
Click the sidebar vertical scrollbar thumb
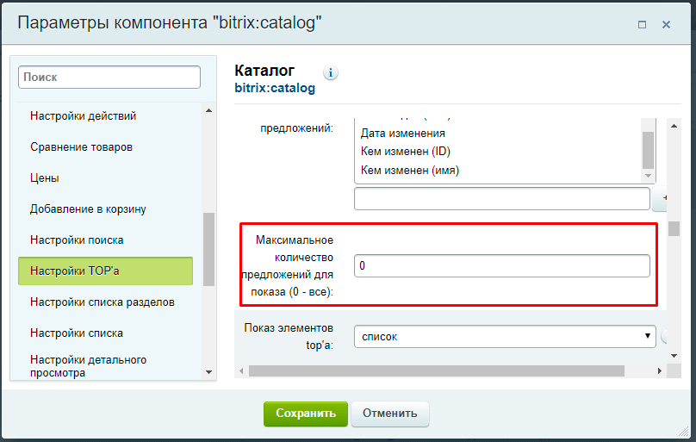[x=208, y=248]
